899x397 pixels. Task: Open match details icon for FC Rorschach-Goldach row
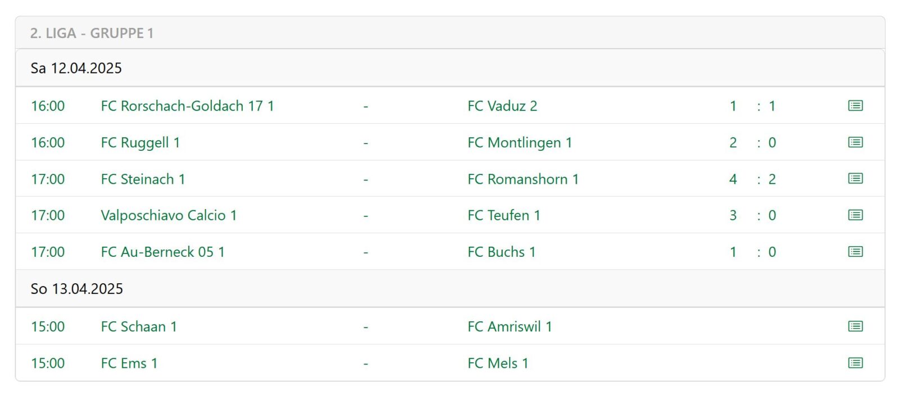click(x=855, y=105)
